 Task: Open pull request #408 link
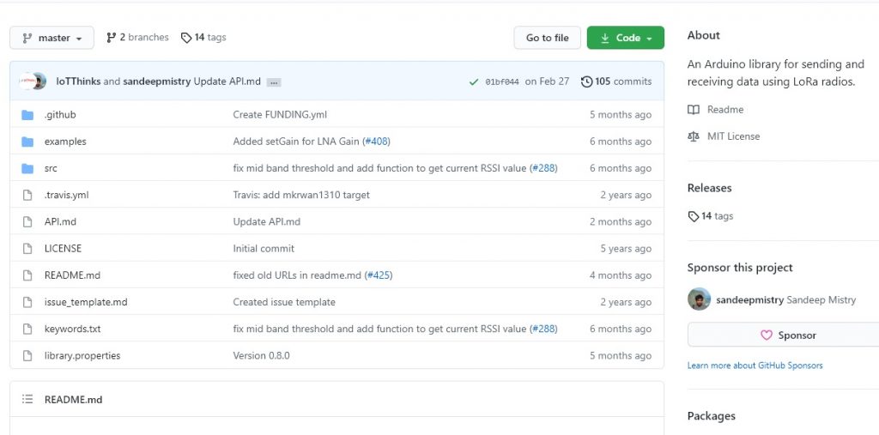378,142
